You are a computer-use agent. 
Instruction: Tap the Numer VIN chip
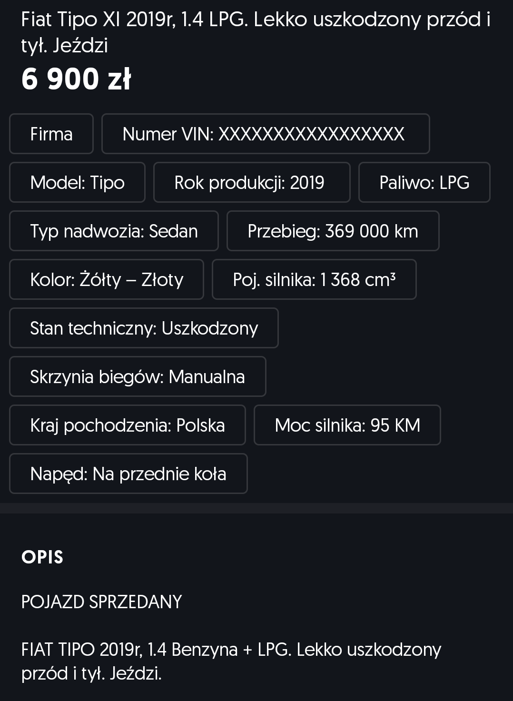click(x=266, y=134)
